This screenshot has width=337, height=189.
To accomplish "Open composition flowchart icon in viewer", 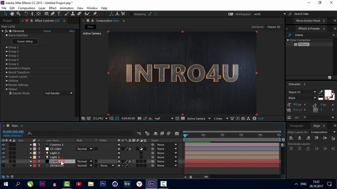I will click(249, 119).
